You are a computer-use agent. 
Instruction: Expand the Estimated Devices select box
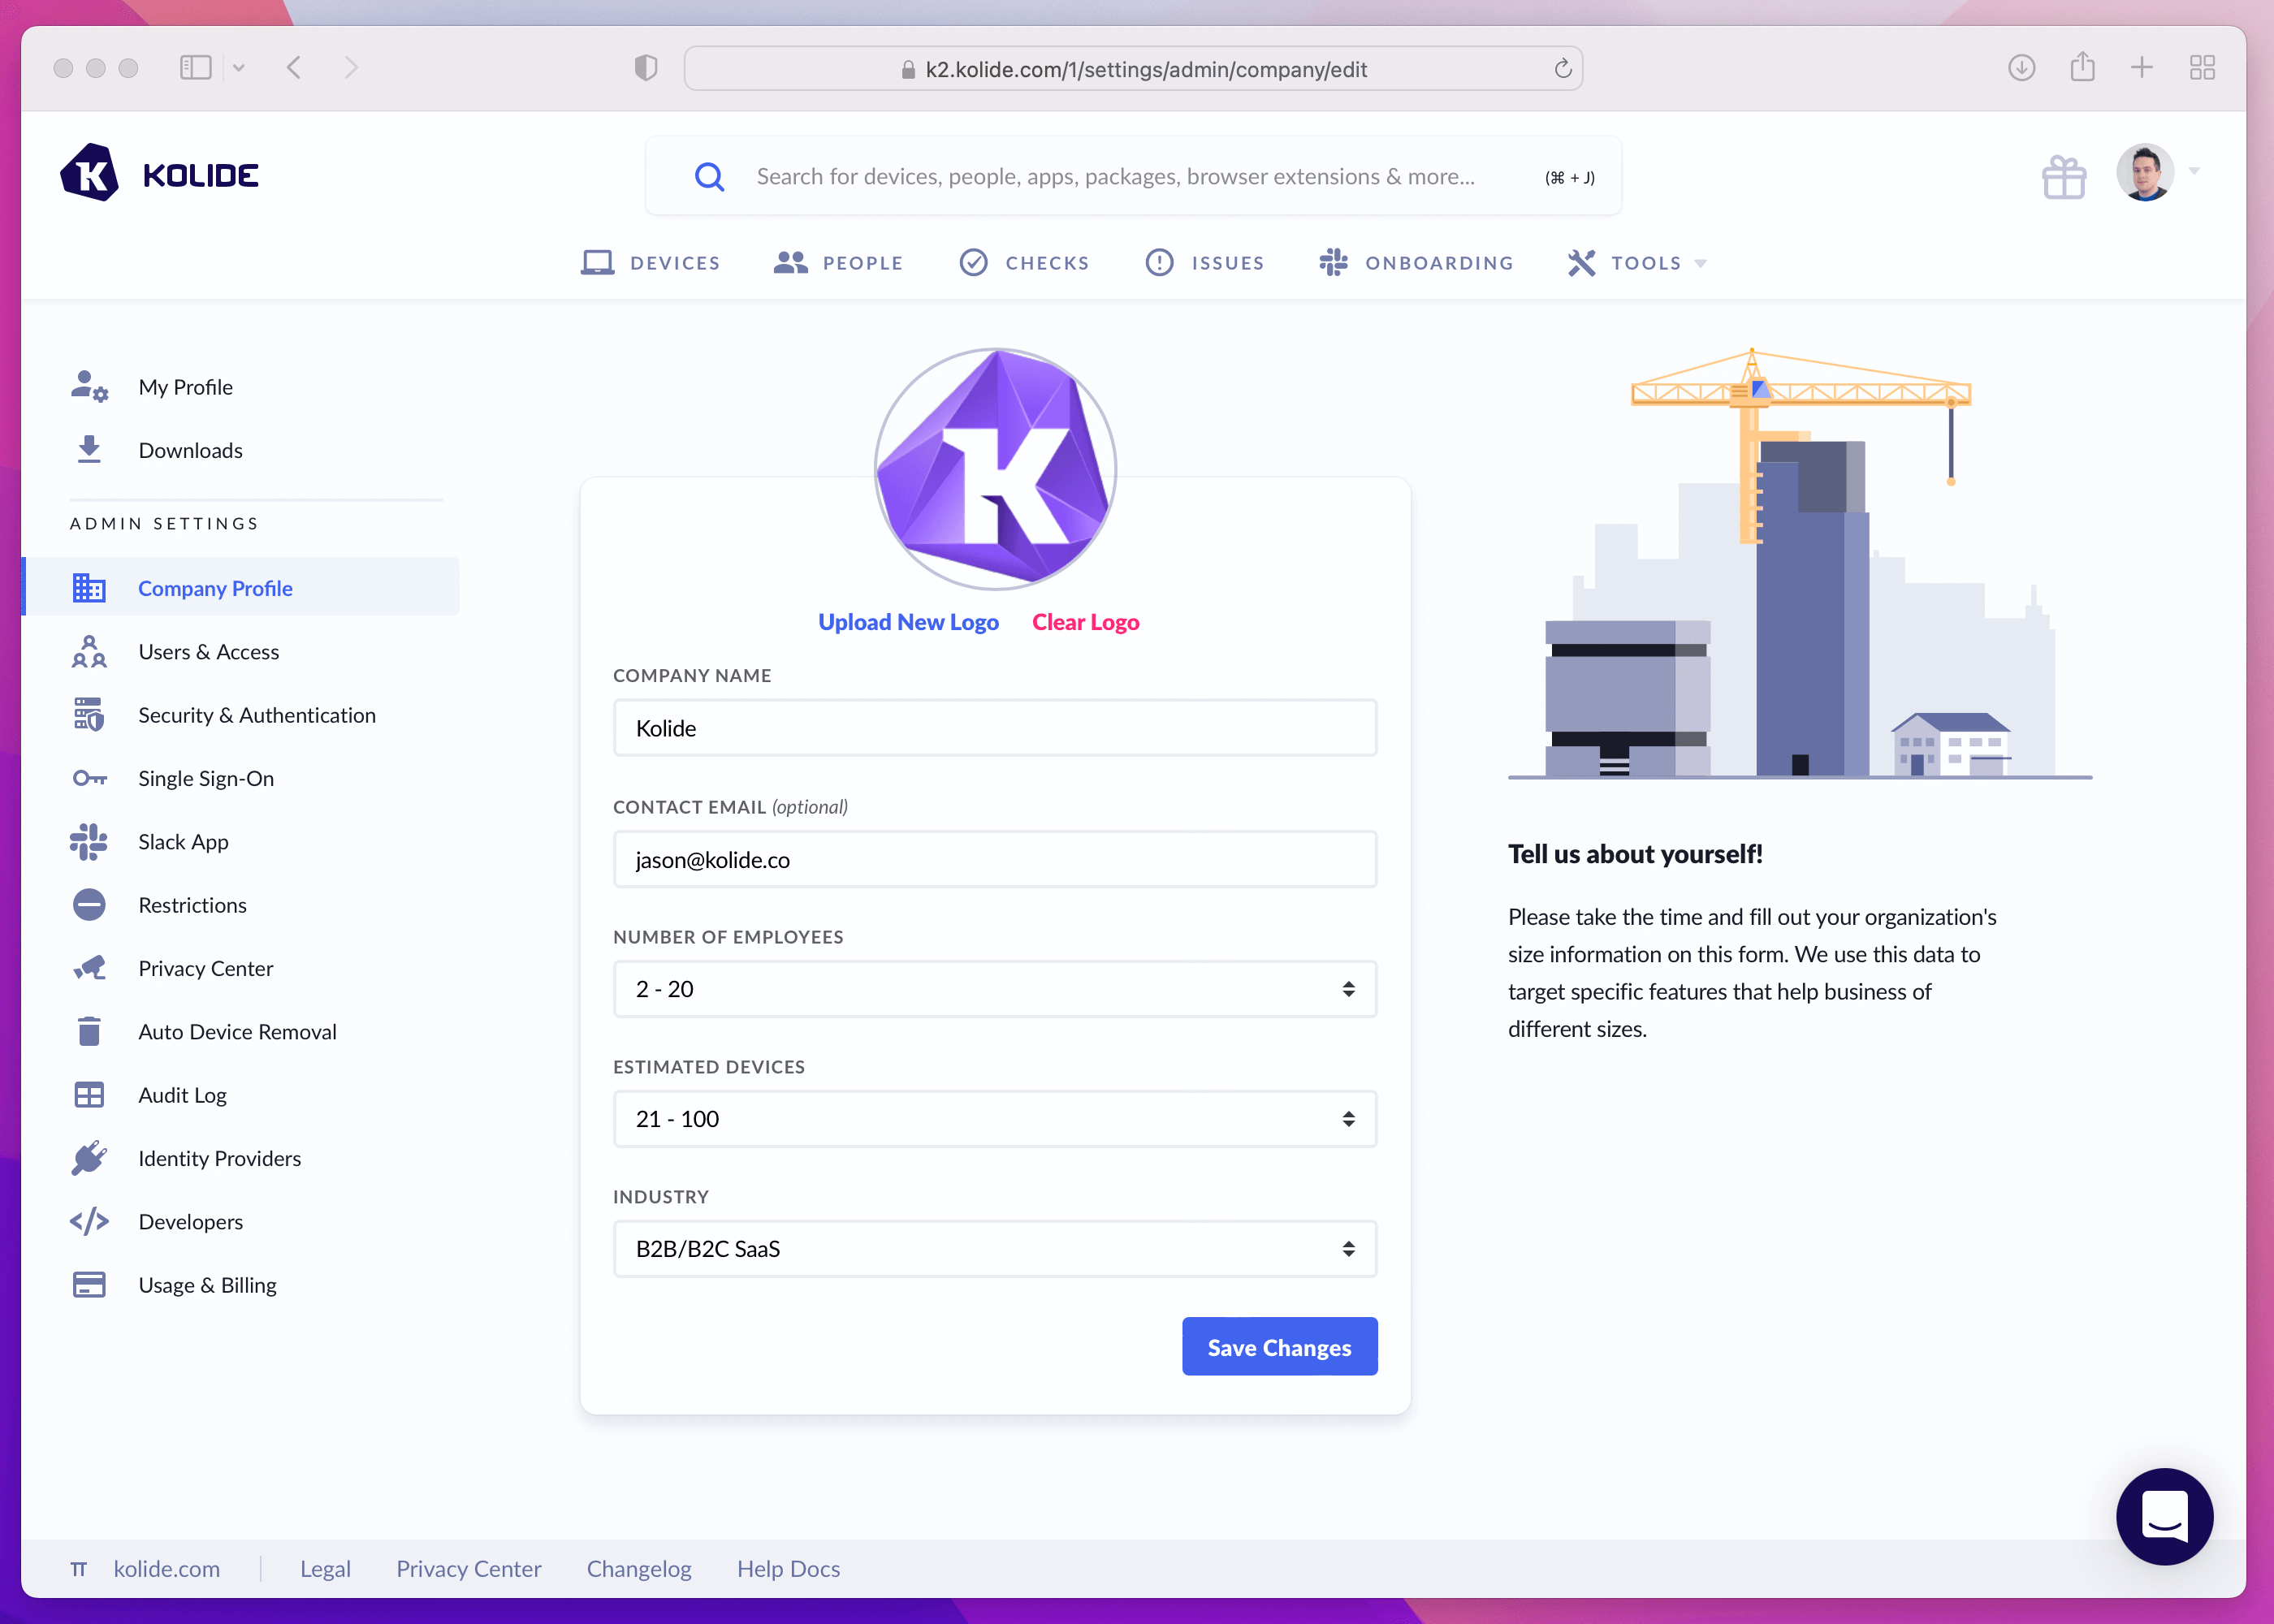[994, 1119]
